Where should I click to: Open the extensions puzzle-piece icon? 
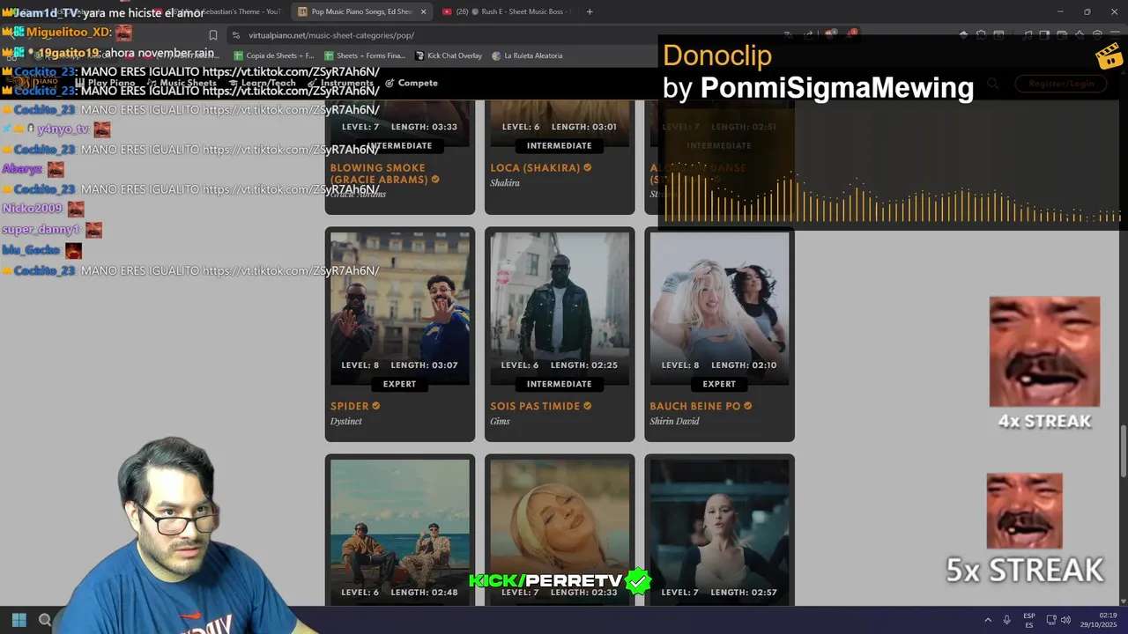pos(981,35)
